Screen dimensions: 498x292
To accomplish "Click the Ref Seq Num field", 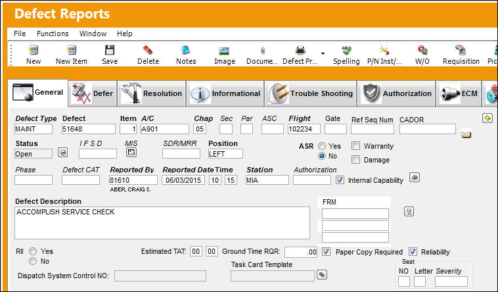I will 373,129.
